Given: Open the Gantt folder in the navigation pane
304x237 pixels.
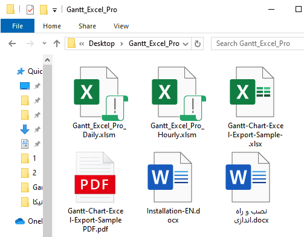Looking at the screenshot, I should click(x=32, y=187).
